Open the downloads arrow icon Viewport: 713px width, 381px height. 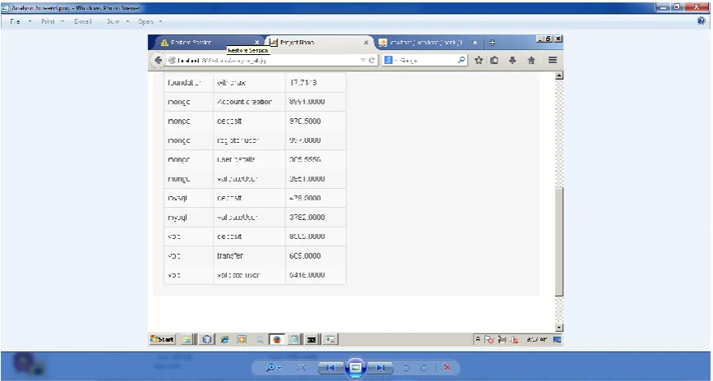click(512, 60)
